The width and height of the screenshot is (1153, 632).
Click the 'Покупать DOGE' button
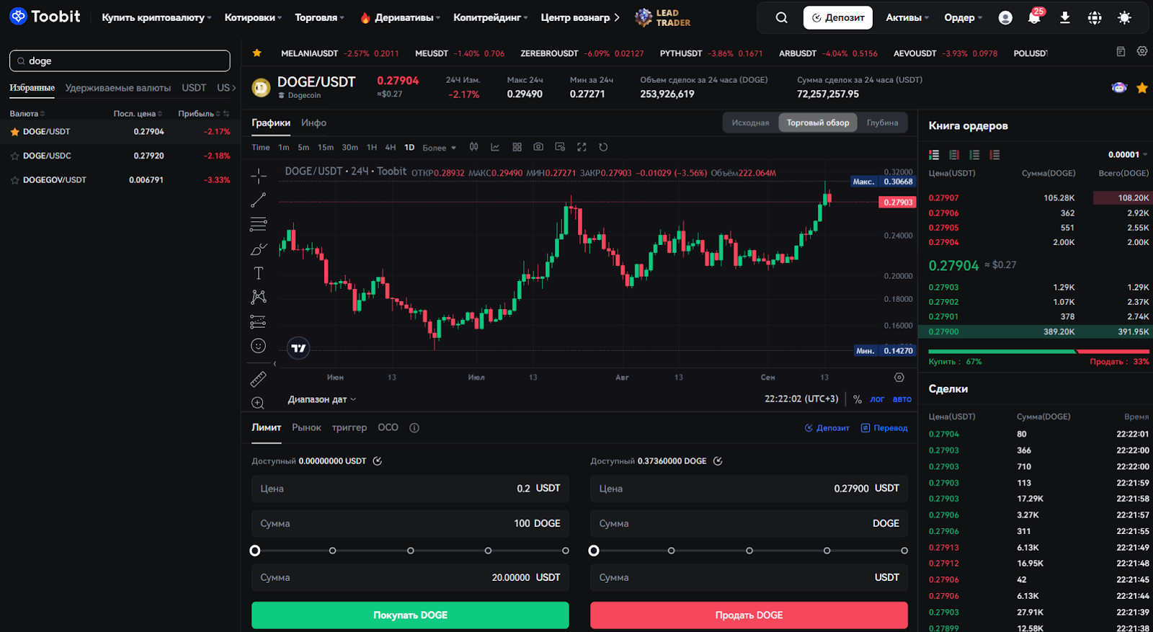coord(410,615)
